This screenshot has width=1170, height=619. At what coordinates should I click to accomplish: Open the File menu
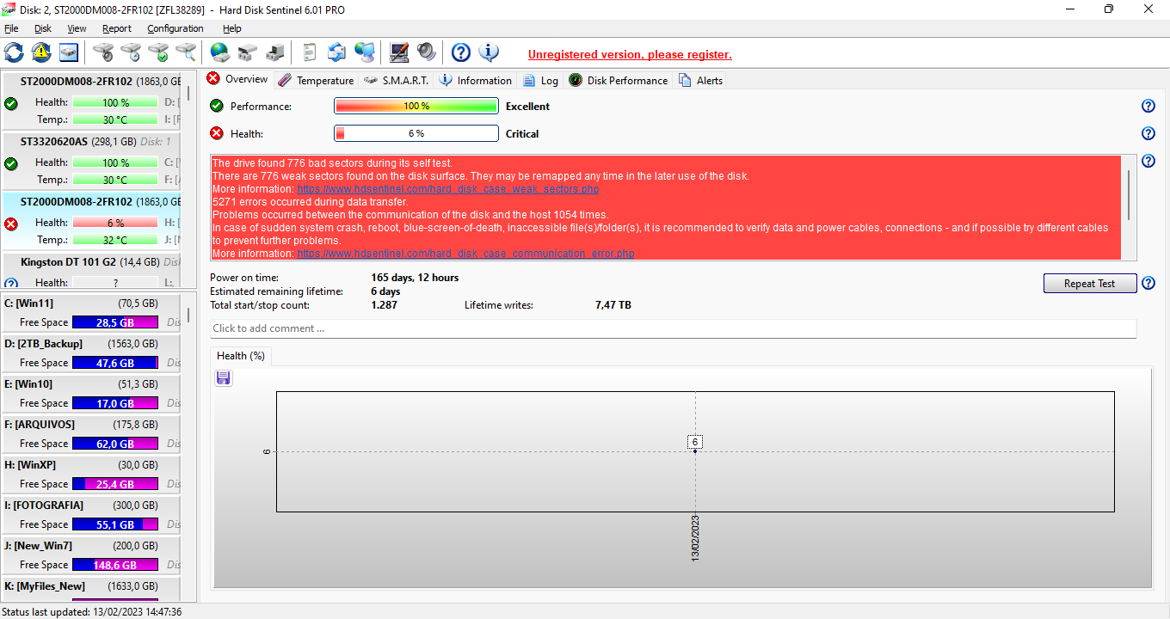coord(11,28)
